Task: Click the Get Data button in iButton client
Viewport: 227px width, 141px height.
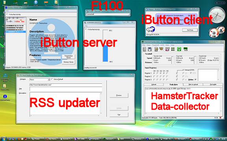Action: pos(190,30)
